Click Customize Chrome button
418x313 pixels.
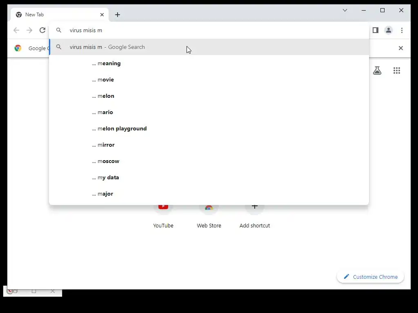[x=370, y=277]
